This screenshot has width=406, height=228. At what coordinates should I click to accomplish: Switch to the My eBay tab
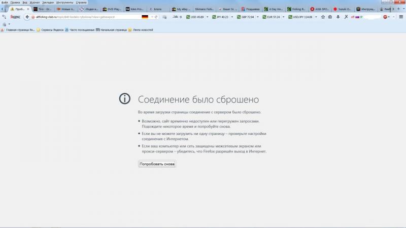(181, 9)
